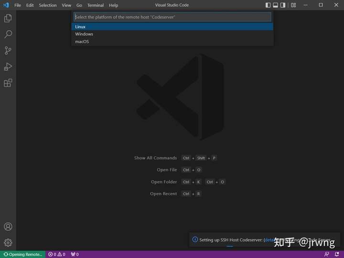This screenshot has height=258, width=344.
Task: Open the Terminal menu
Action: (96, 5)
